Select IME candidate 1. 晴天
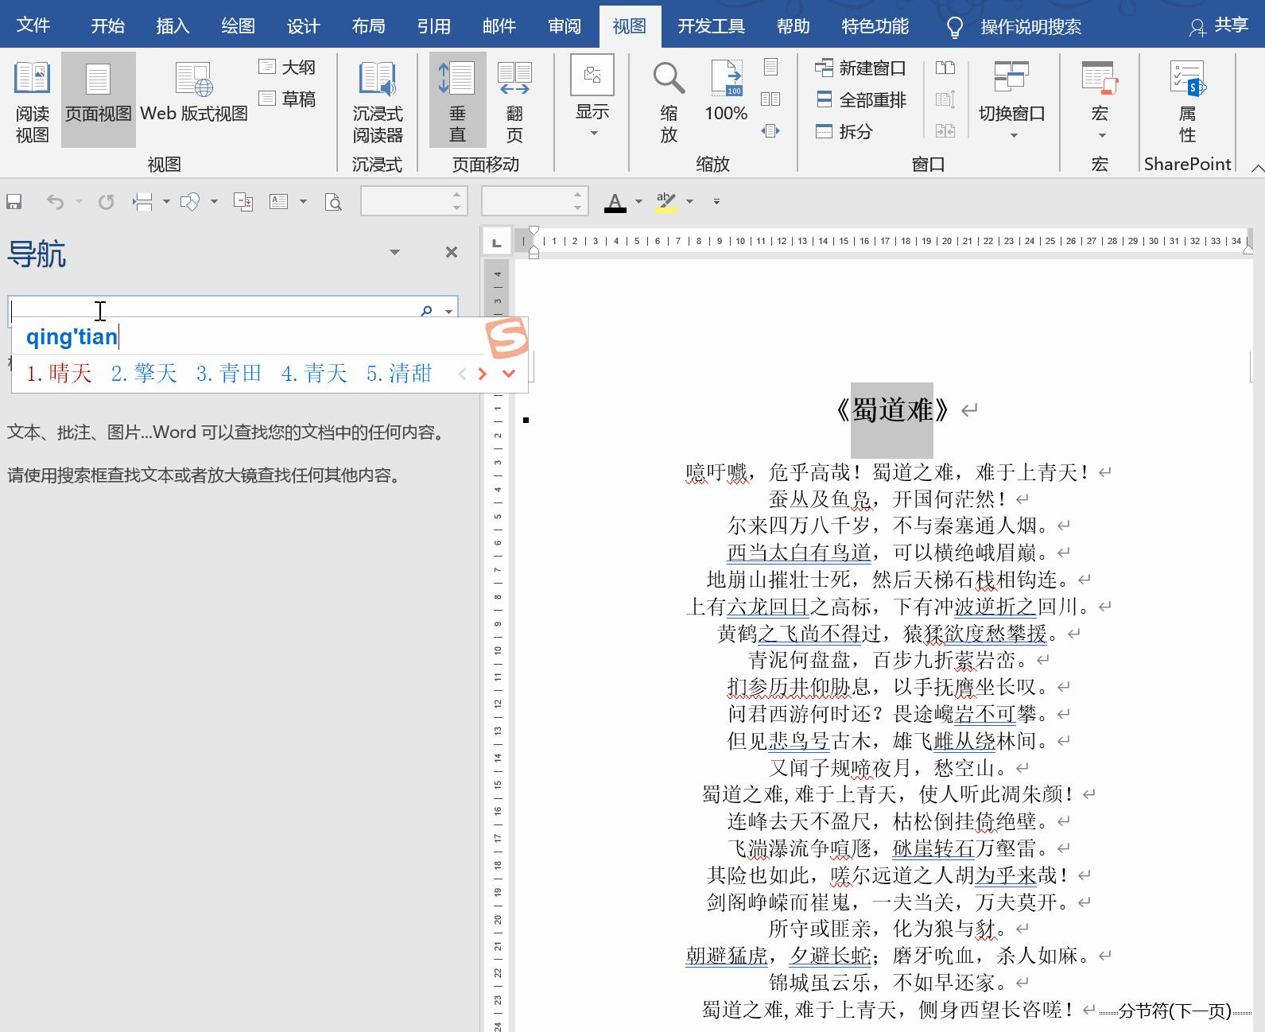This screenshot has height=1032, width=1265. [x=59, y=373]
